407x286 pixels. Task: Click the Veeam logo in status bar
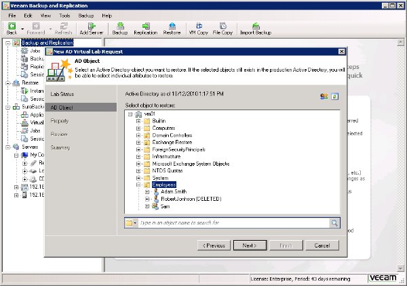click(x=383, y=279)
